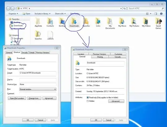Click the change view icon

(147, 14)
